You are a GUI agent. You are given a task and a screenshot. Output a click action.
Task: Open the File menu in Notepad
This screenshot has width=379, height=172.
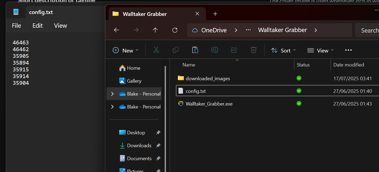click(16, 26)
